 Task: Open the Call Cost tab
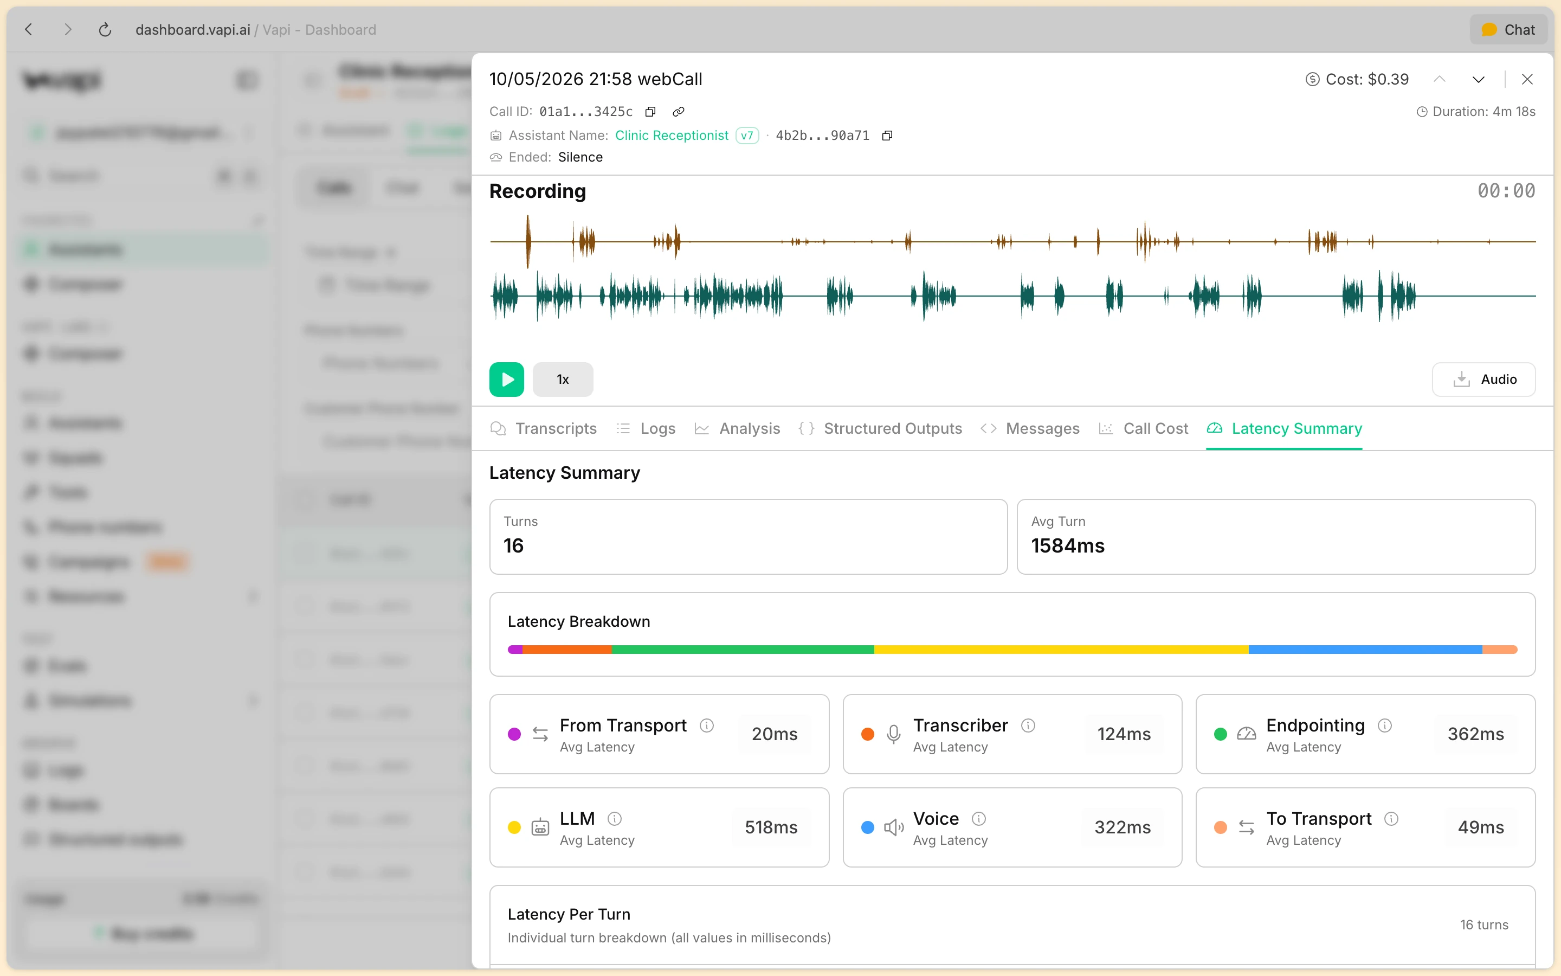tap(1143, 428)
